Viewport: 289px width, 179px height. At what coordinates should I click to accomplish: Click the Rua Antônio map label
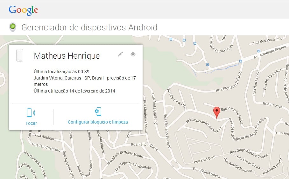click(x=45, y=137)
